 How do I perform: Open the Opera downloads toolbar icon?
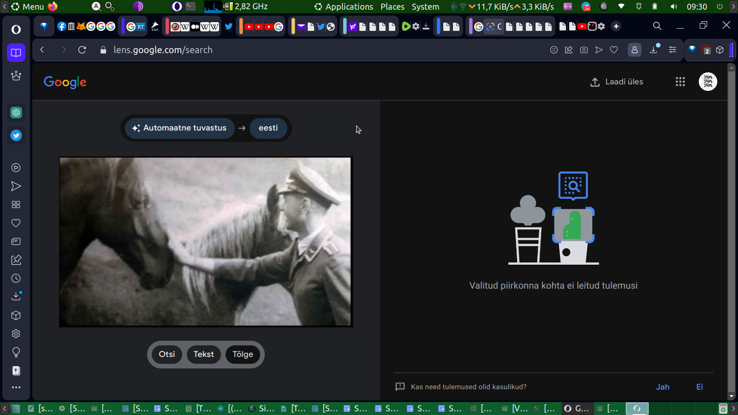pos(654,50)
